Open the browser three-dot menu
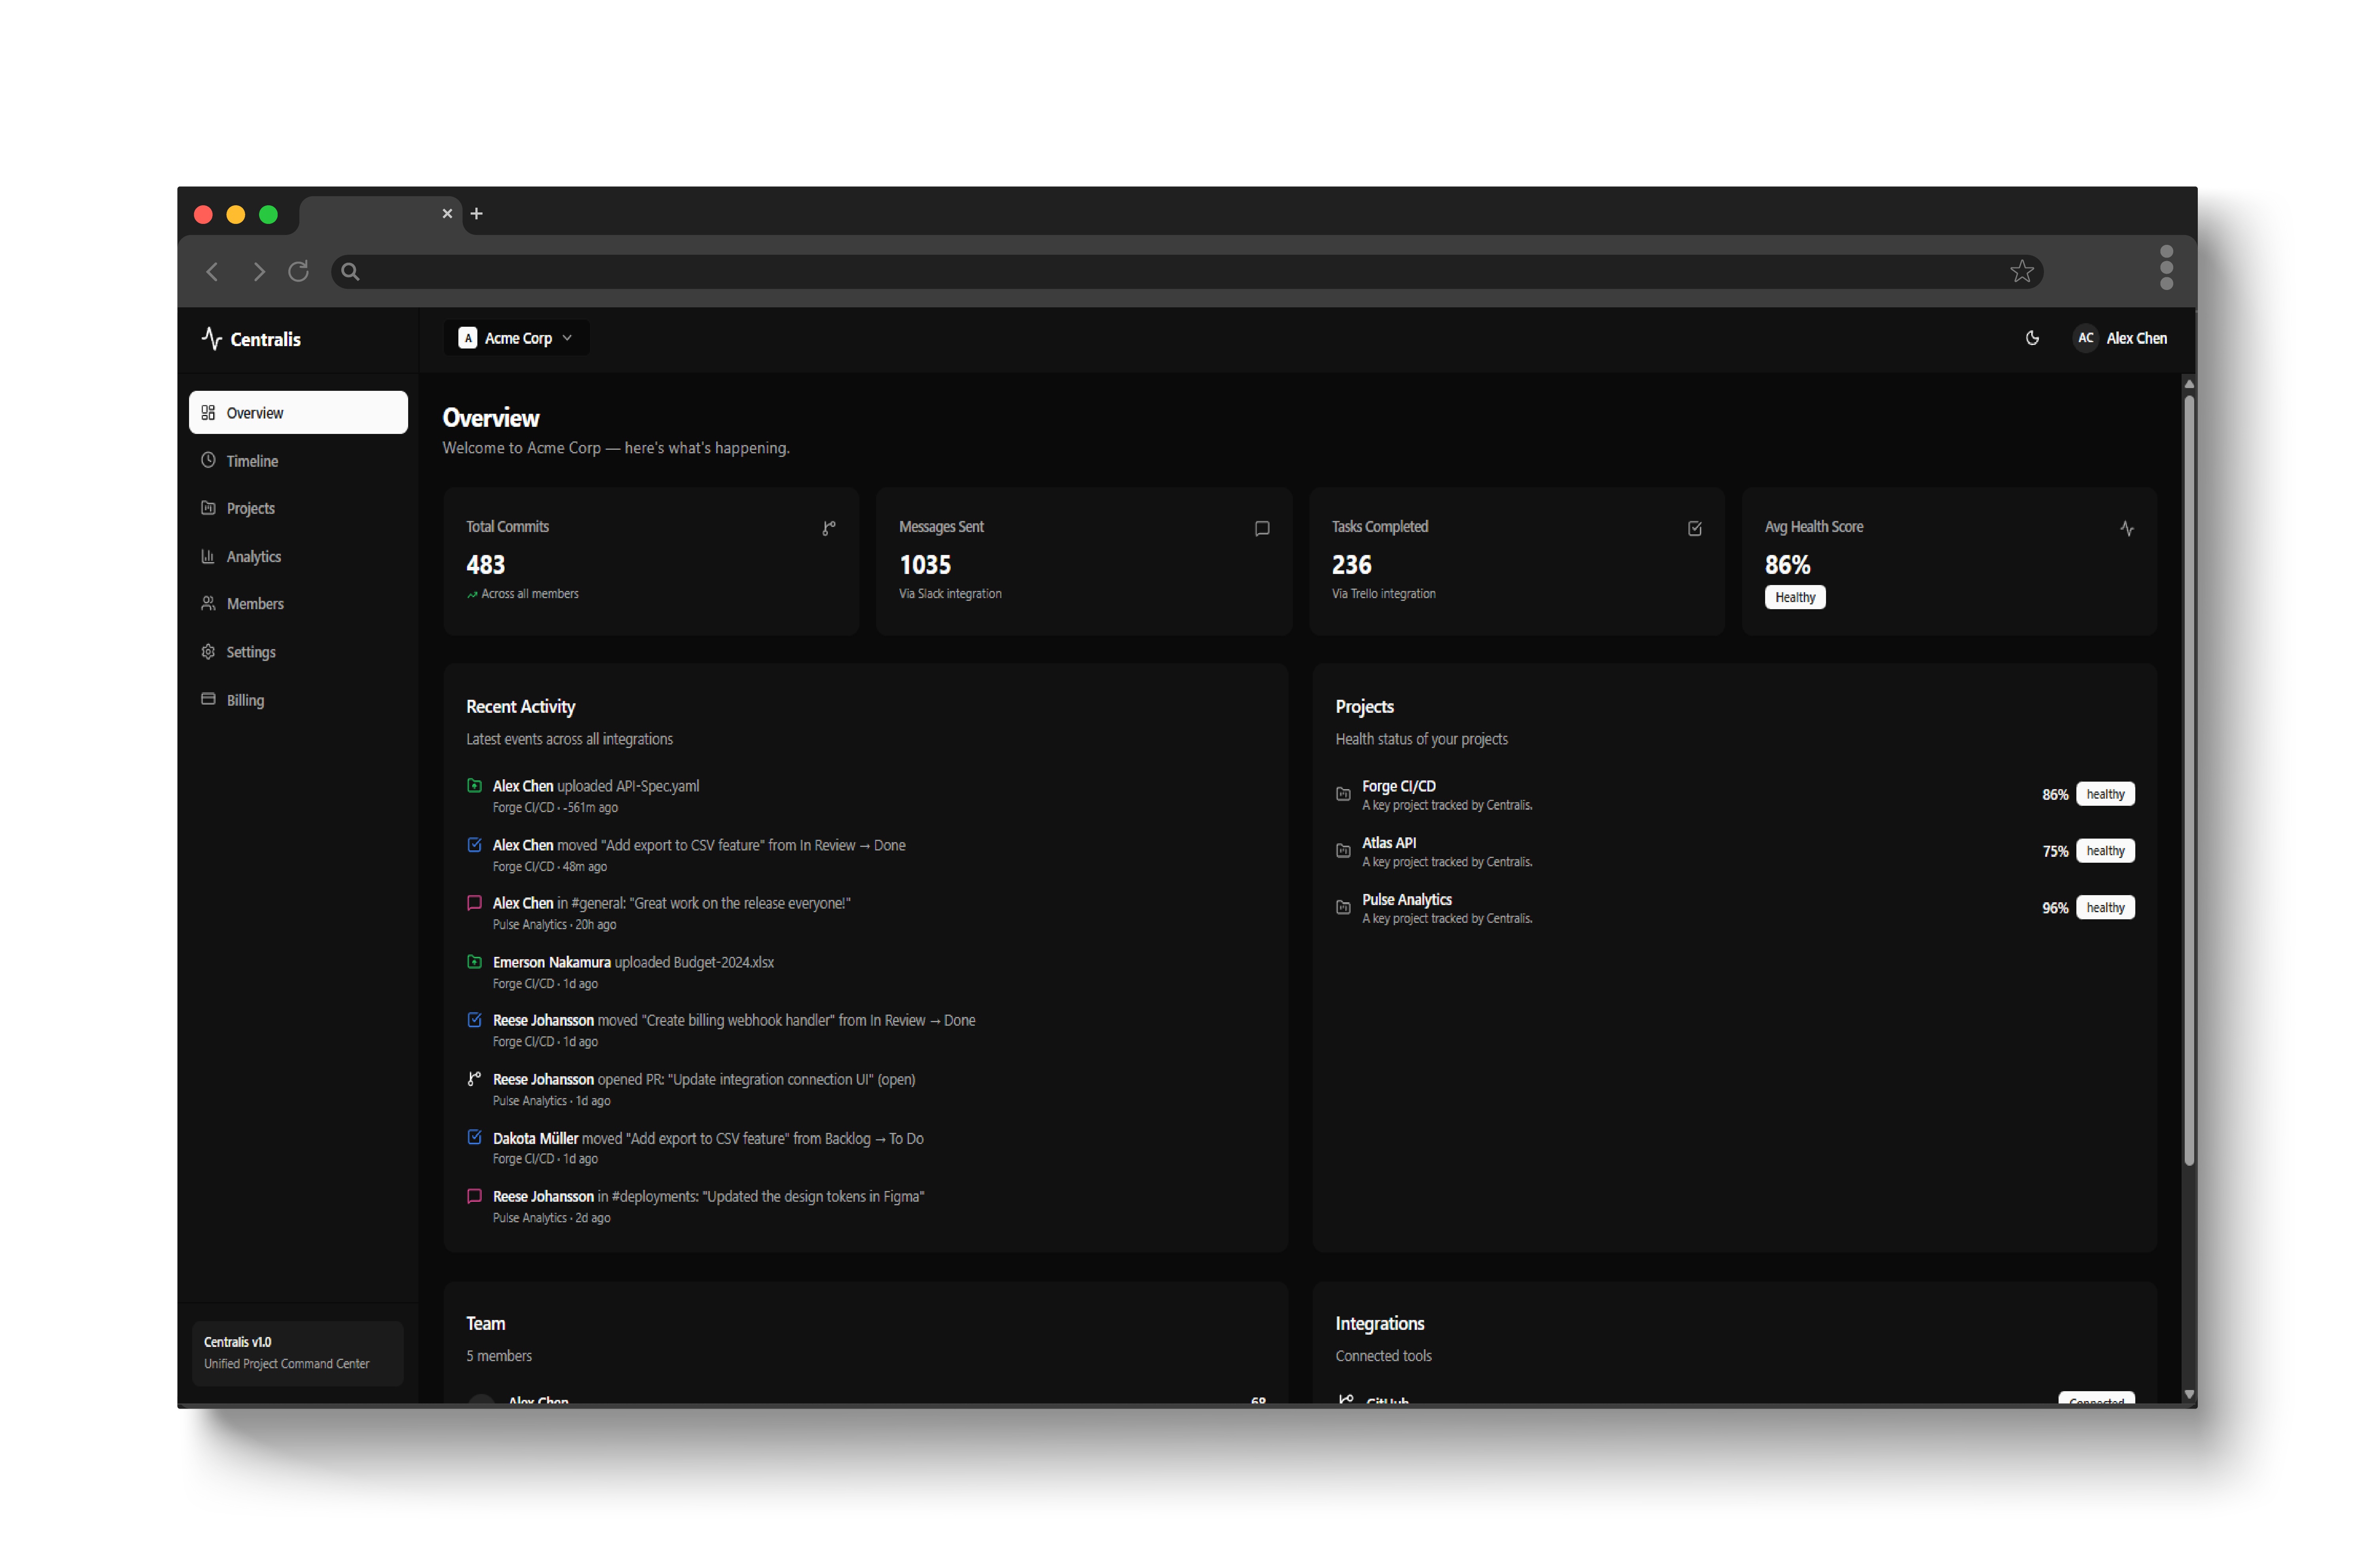The width and height of the screenshot is (2373, 1568). tap(2166, 268)
